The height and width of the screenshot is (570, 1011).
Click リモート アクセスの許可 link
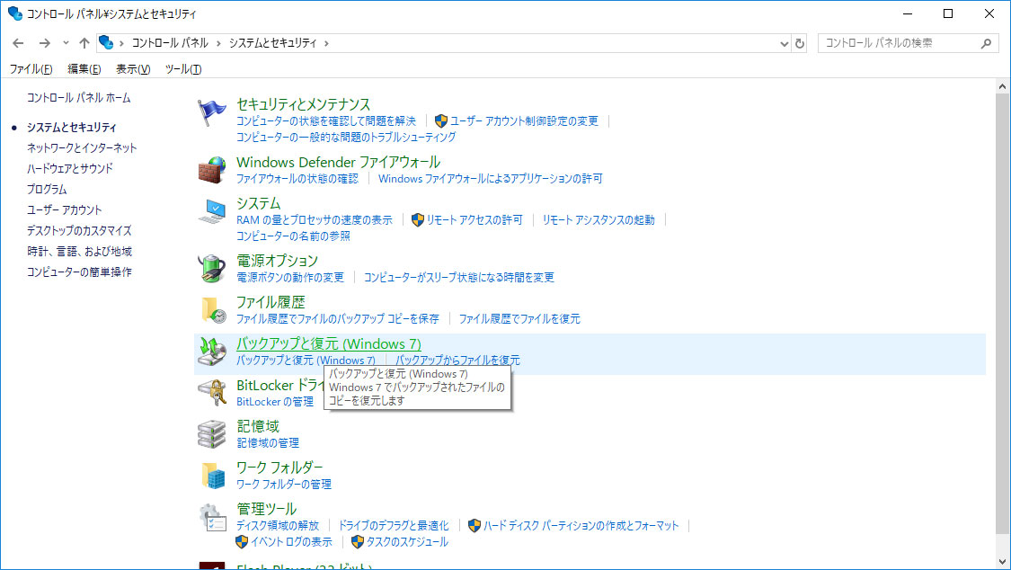point(474,220)
